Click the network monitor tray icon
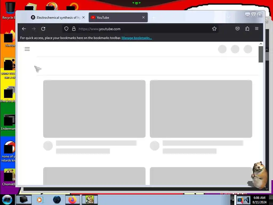This screenshot has height=205, width=273. tap(240, 200)
